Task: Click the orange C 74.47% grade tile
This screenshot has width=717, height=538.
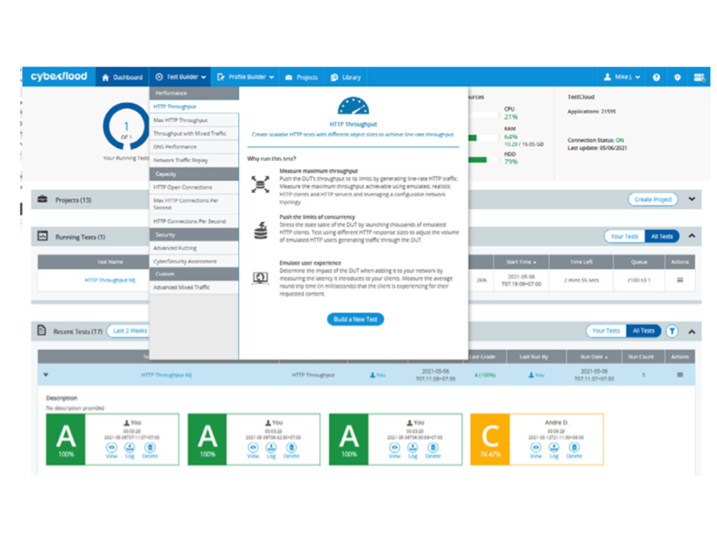Action: point(490,439)
